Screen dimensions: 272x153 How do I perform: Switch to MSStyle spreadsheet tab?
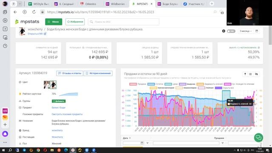[39, 4]
